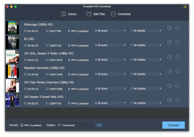This screenshot has height=137, width=194.
Task: Edit the 82 (HD) entry
Action: coord(170,42)
